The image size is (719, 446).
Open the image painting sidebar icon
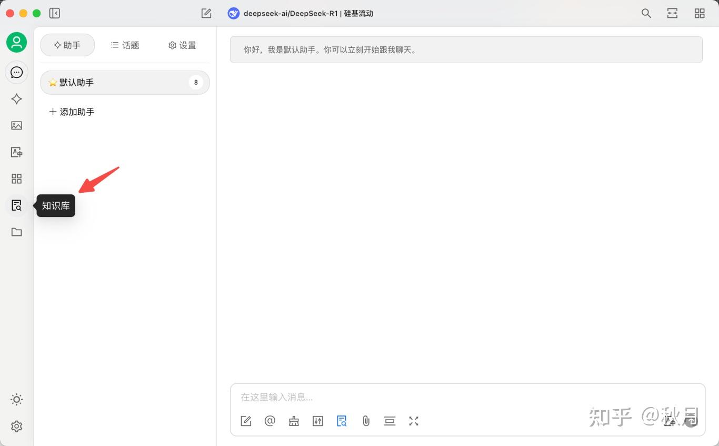[17, 125]
